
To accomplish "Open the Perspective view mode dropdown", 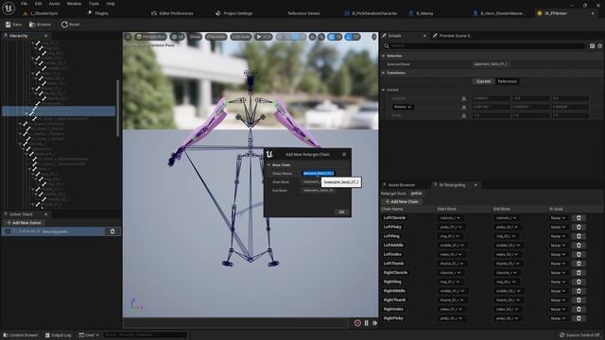I will point(150,37).
